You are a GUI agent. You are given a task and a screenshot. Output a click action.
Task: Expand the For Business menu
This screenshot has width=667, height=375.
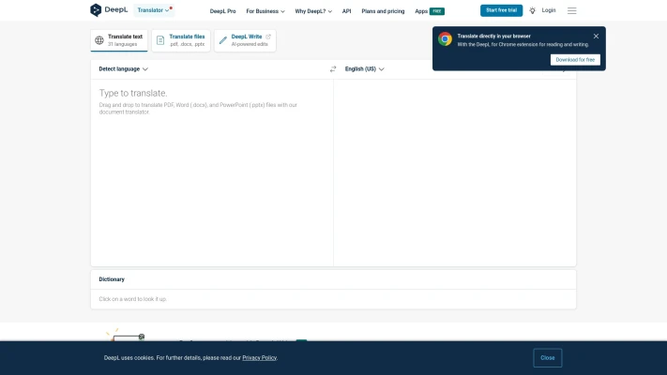pos(265,11)
